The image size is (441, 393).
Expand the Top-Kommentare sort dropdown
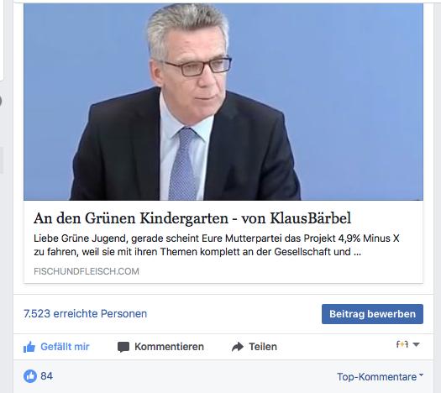(x=381, y=377)
